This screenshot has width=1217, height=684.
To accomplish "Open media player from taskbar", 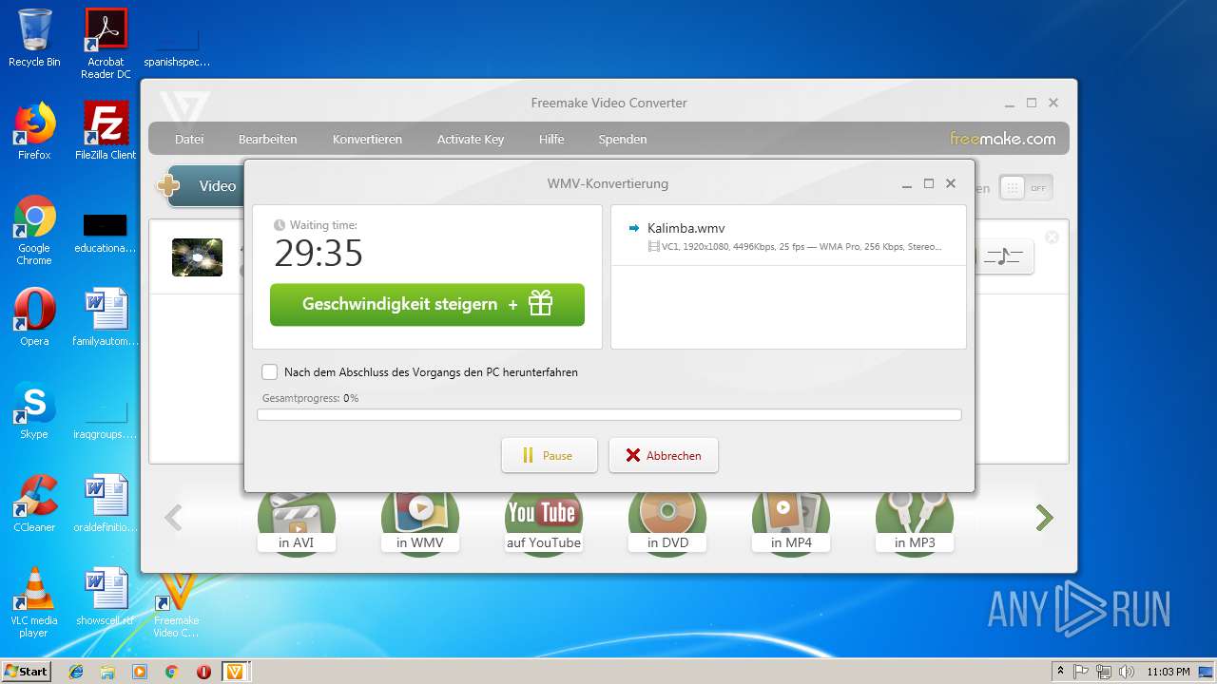I will coord(140,672).
